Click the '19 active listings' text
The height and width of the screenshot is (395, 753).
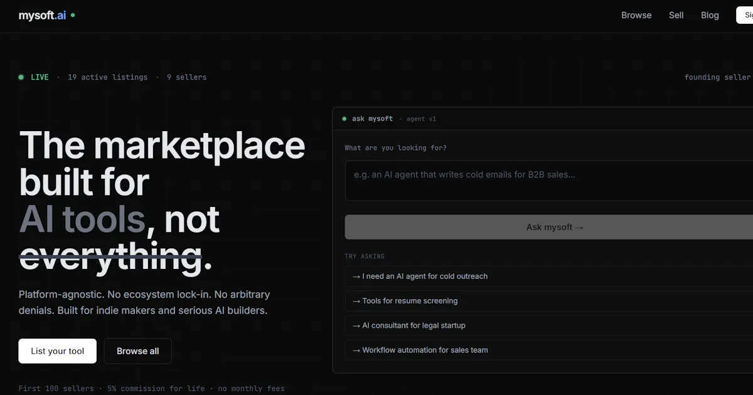pyautogui.click(x=107, y=77)
